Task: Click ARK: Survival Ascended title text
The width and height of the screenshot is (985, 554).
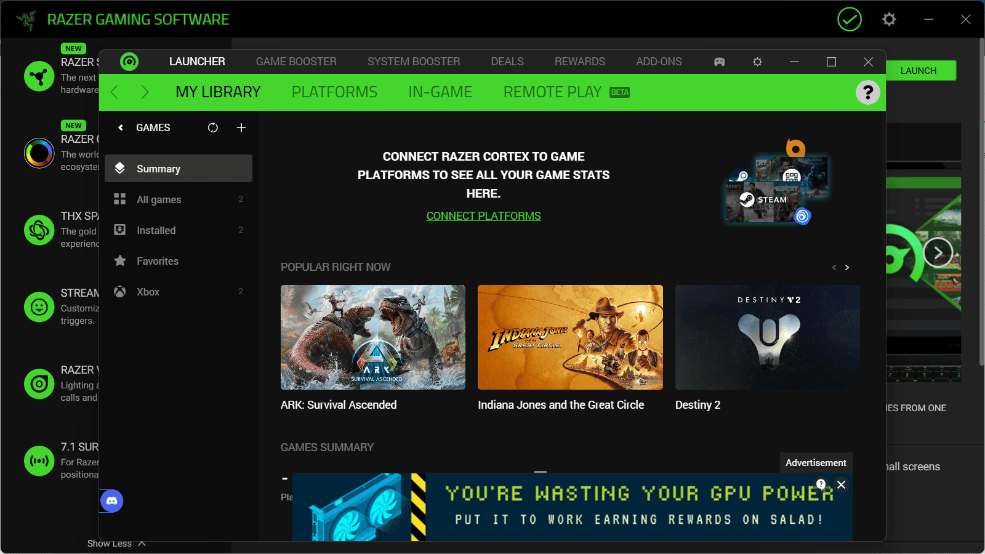Action: click(339, 405)
